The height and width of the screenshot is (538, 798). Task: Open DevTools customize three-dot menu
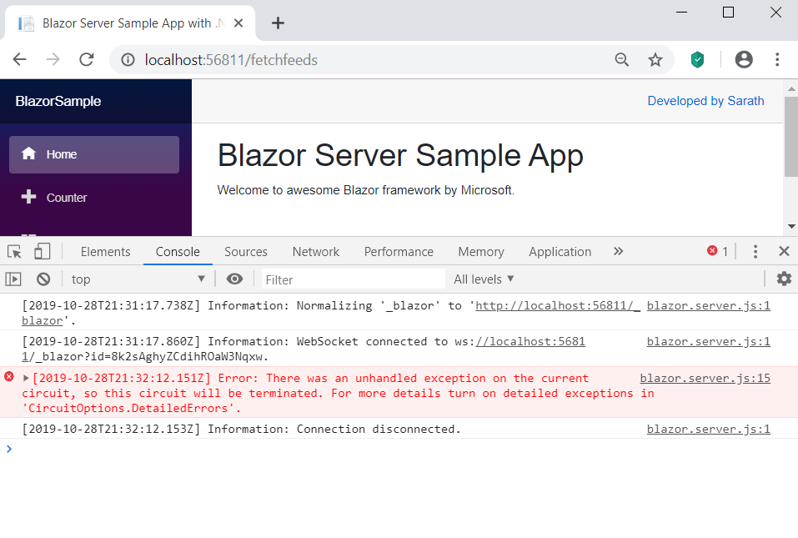(755, 251)
